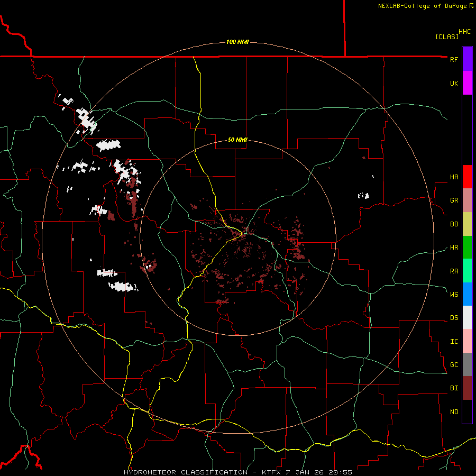Click the 'DS' legend label
This screenshot has height=476, width=476.
(454, 318)
